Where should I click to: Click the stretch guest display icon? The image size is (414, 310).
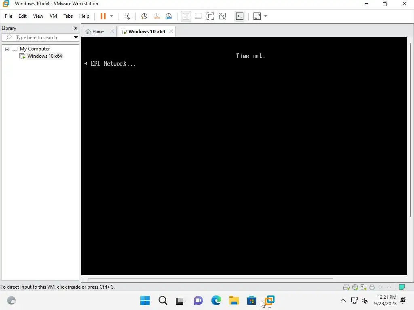[257, 16]
